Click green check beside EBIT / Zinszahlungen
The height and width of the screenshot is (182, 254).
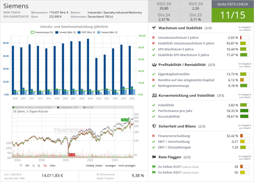(154, 147)
